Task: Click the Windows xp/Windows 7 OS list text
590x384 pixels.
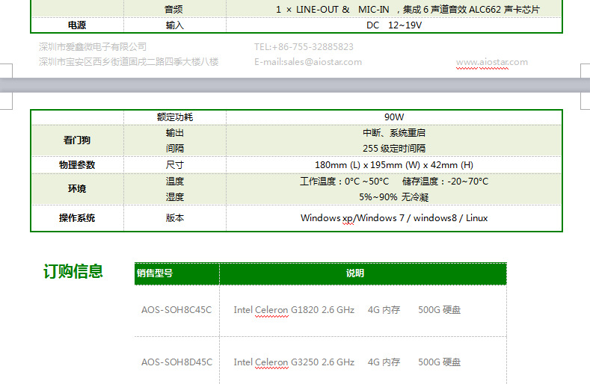Action: 394,217
